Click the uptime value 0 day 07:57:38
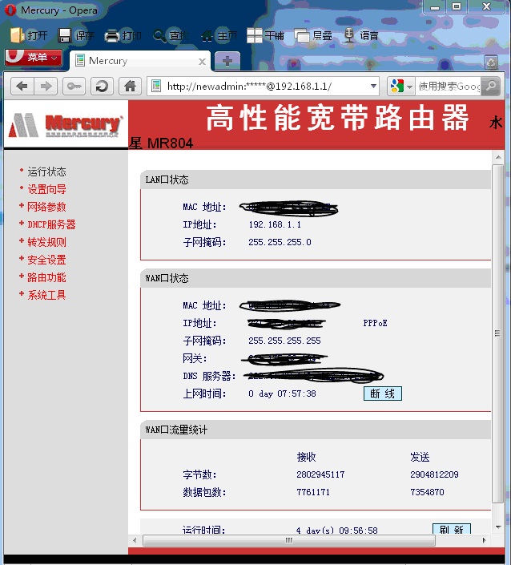 coord(282,393)
